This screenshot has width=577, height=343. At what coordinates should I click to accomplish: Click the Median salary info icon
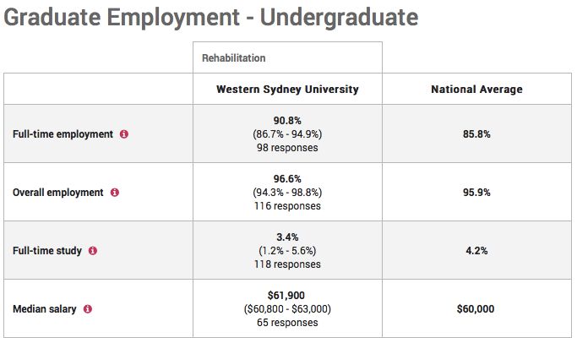[x=88, y=309]
